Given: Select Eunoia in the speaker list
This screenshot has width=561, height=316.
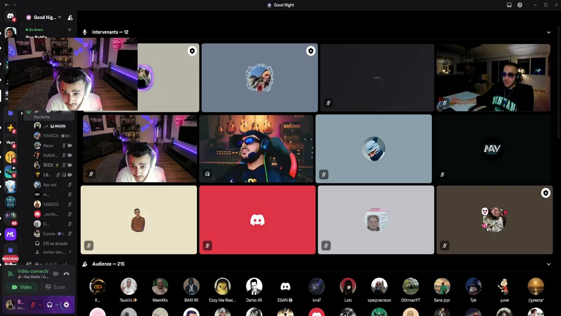Looking at the screenshot, I should pyautogui.click(x=53, y=233).
